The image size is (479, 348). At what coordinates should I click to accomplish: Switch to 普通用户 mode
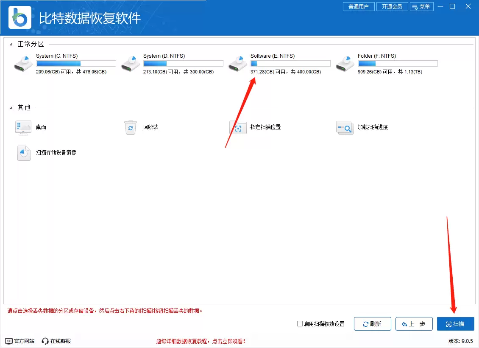coord(358,6)
